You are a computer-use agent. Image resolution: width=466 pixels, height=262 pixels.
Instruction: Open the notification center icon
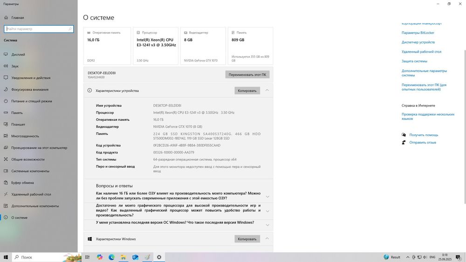[459, 257]
